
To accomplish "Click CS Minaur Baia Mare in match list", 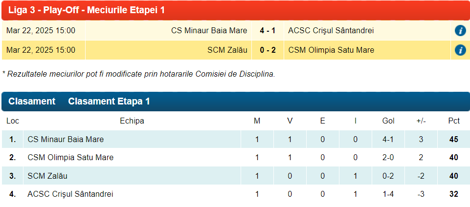I will [x=209, y=31].
